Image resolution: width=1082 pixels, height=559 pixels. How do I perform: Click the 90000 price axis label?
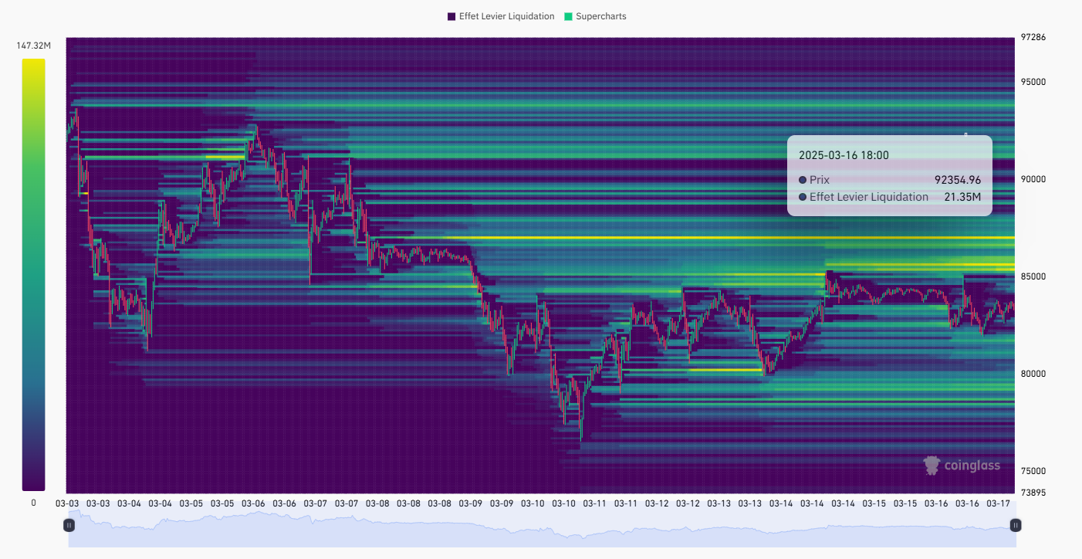click(1033, 179)
